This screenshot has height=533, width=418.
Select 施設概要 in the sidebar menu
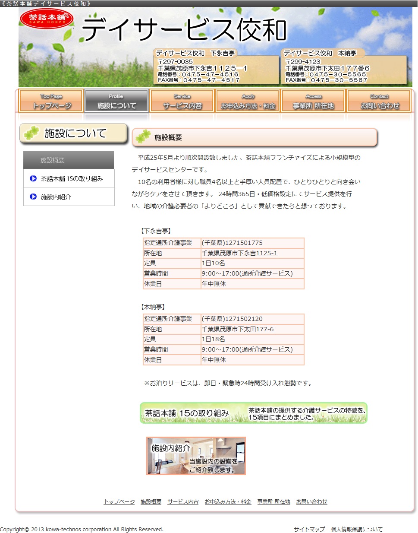[69, 160]
